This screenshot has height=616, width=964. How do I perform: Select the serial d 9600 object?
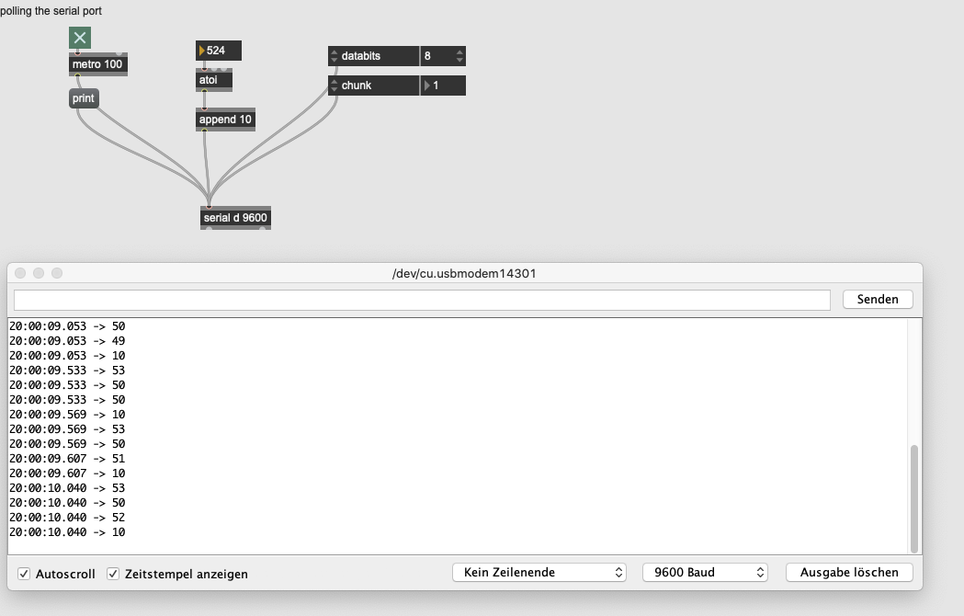235,218
